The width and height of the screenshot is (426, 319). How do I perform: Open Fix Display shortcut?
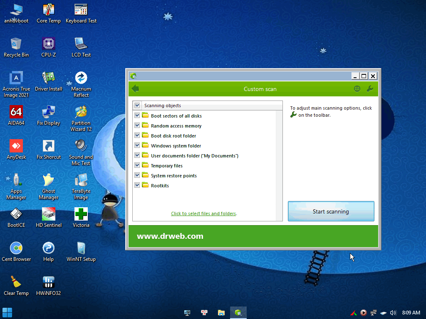click(49, 115)
